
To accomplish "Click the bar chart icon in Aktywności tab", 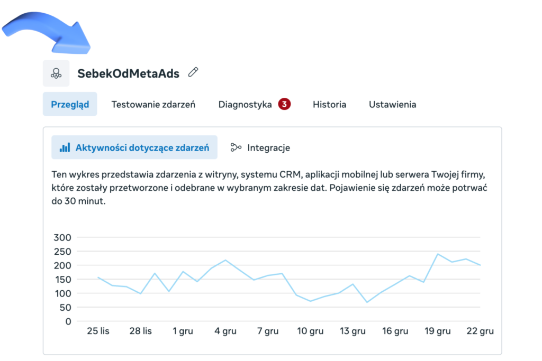I will [x=65, y=148].
